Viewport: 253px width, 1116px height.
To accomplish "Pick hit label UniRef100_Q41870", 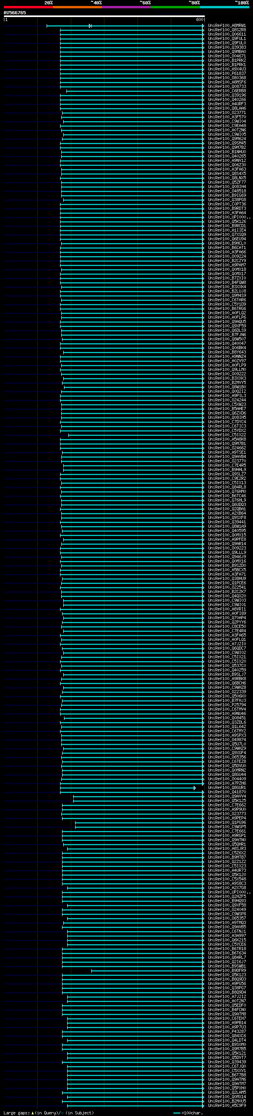I will point(227,792).
